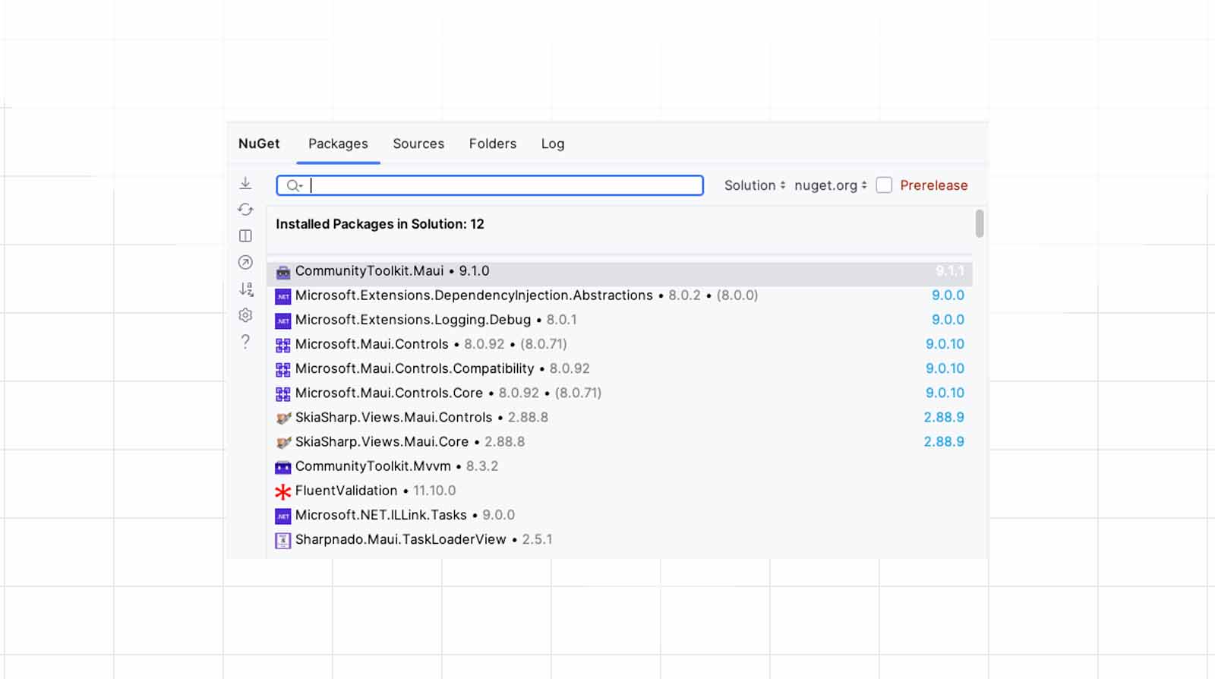Open the nuget.org source dropdown
1215x679 pixels.
click(831, 185)
